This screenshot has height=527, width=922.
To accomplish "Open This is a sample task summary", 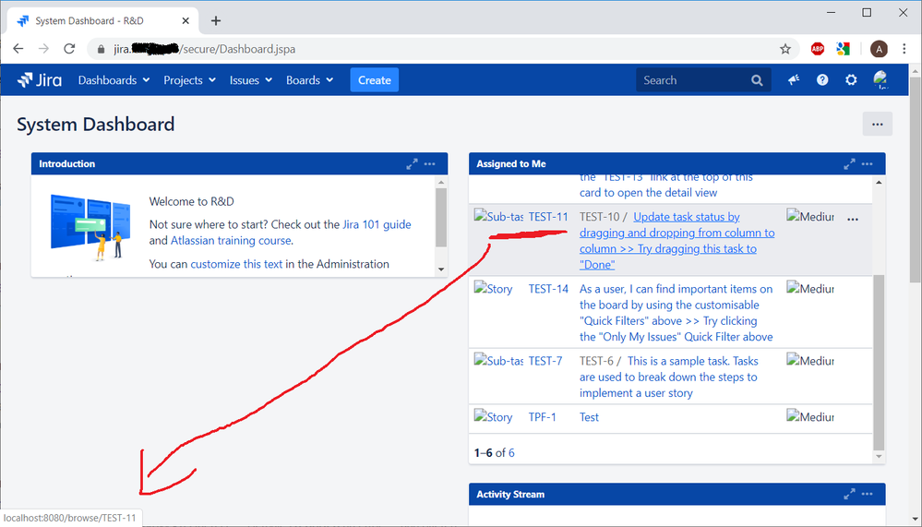I will coord(668,377).
